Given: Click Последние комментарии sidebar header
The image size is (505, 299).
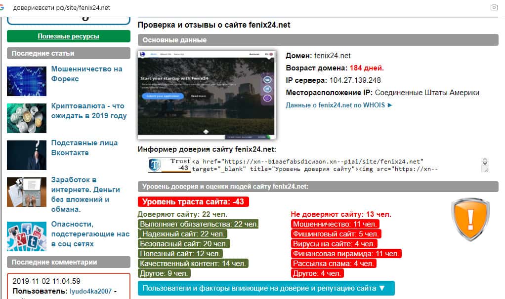Looking at the screenshot, I should click(x=69, y=262).
